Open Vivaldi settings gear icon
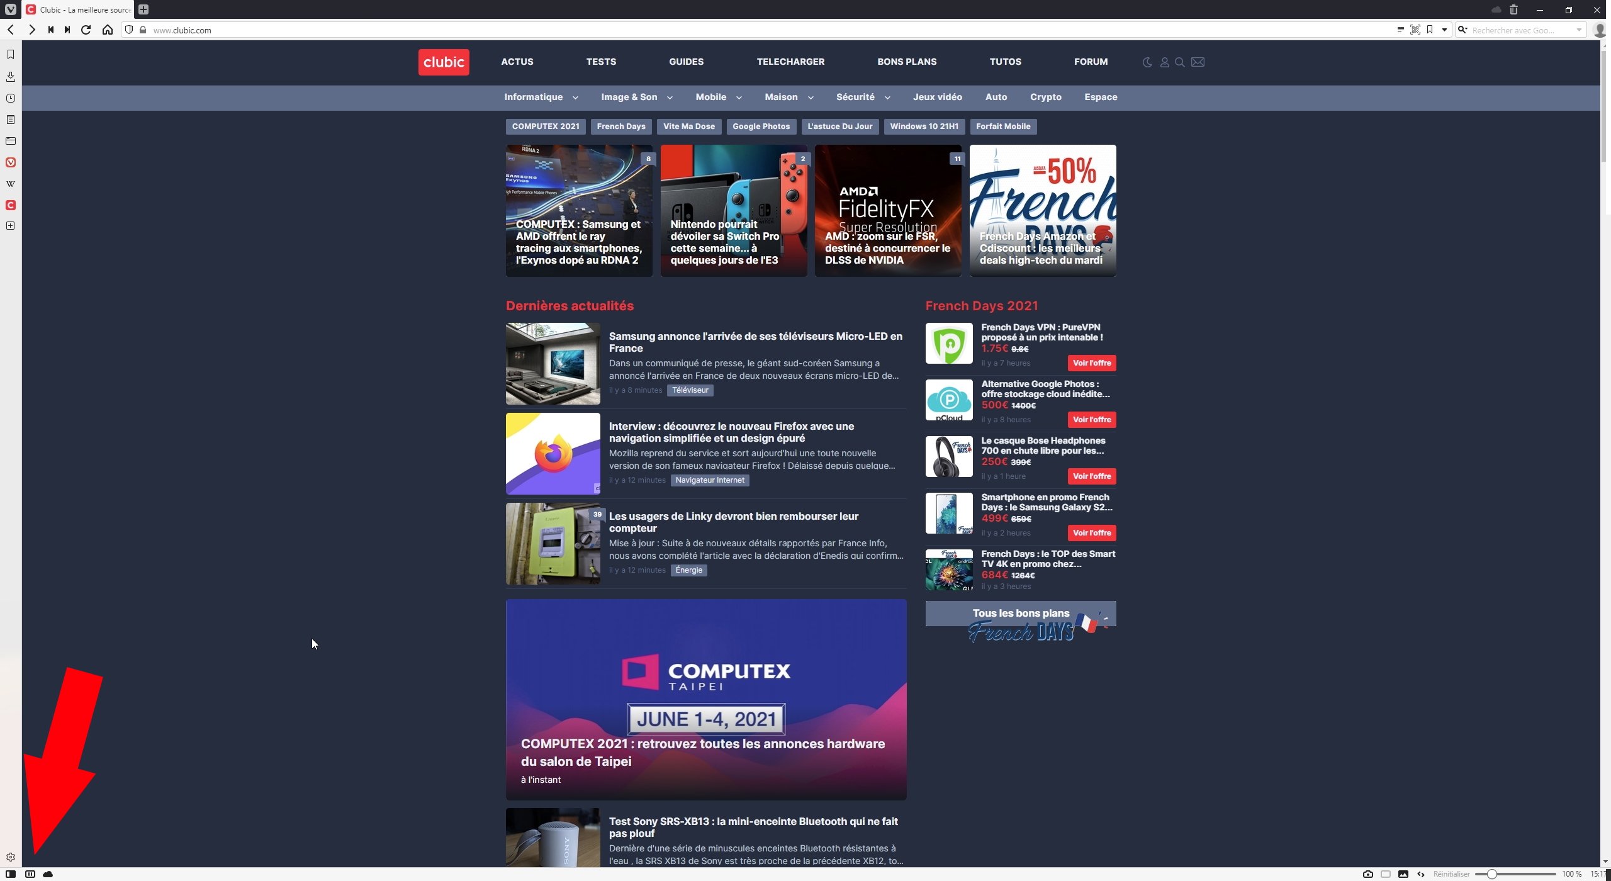The width and height of the screenshot is (1611, 881). pyautogui.click(x=11, y=857)
